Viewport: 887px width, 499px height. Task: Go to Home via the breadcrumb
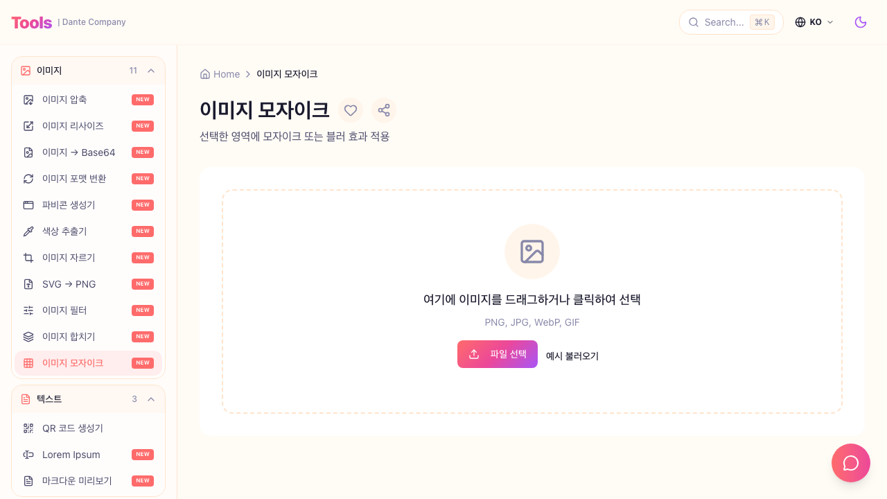click(x=227, y=74)
